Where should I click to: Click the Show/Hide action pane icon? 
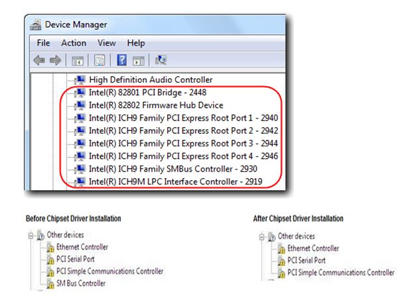pos(139,60)
